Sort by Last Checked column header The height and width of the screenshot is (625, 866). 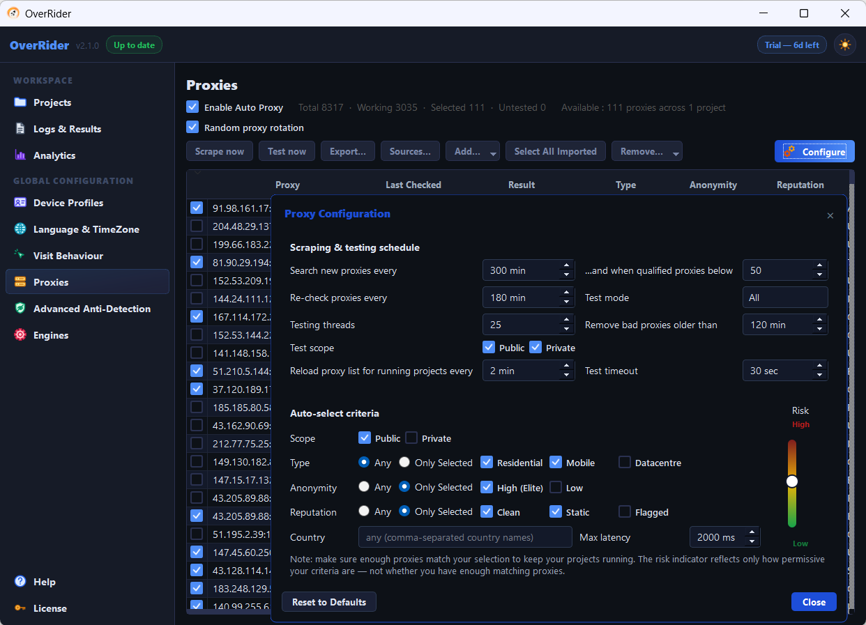tap(413, 185)
